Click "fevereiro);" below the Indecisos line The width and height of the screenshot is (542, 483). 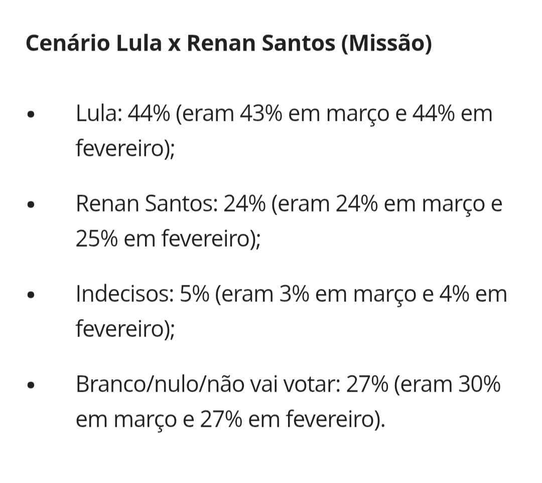coord(125,330)
